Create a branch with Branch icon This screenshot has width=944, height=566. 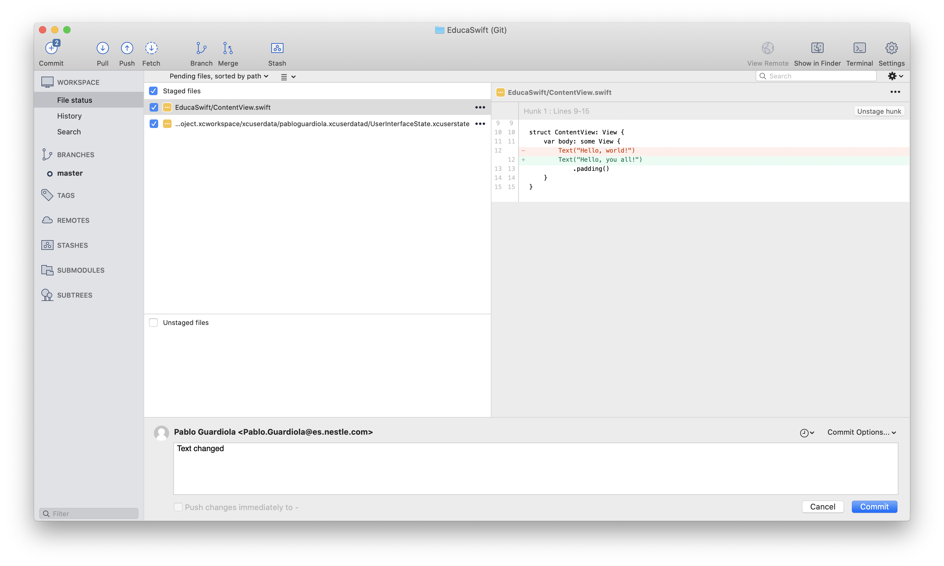(x=201, y=48)
